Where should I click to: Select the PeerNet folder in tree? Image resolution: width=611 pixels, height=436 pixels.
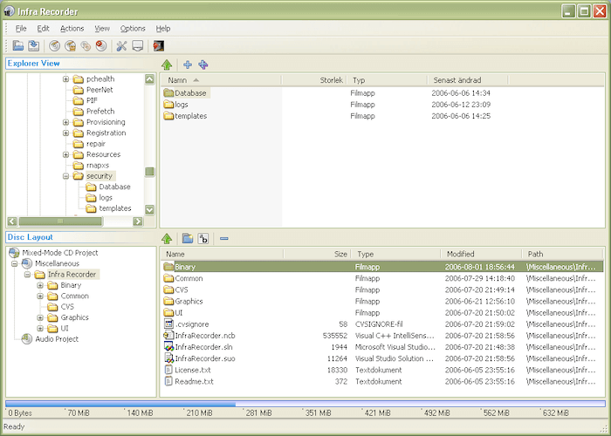(x=100, y=90)
